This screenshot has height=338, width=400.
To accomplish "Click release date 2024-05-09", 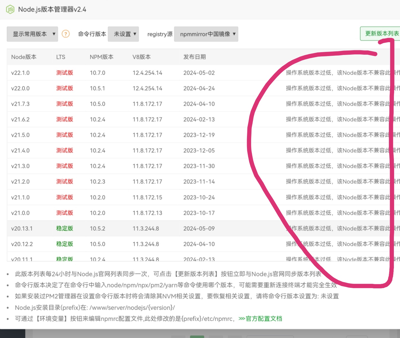I will pos(199,228).
